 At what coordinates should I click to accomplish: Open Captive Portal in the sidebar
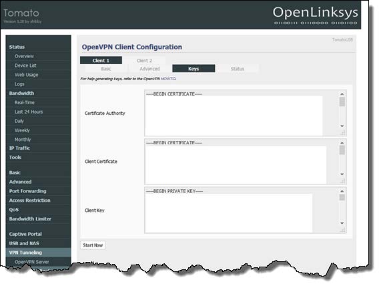click(25, 234)
